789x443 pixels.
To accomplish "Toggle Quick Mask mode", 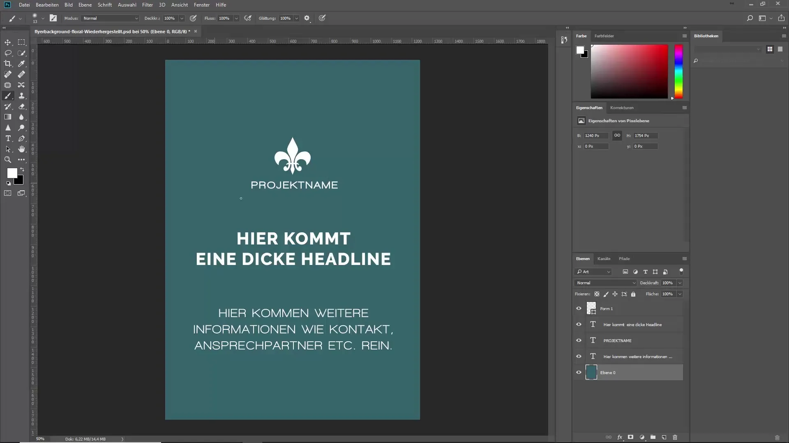I will point(8,193).
